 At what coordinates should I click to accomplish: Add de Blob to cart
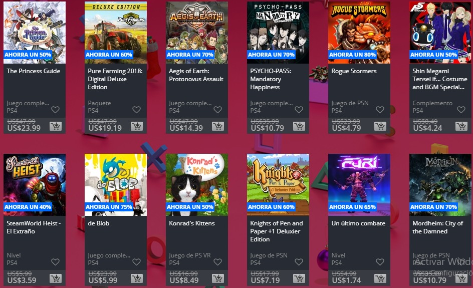[x=137, y=278]
